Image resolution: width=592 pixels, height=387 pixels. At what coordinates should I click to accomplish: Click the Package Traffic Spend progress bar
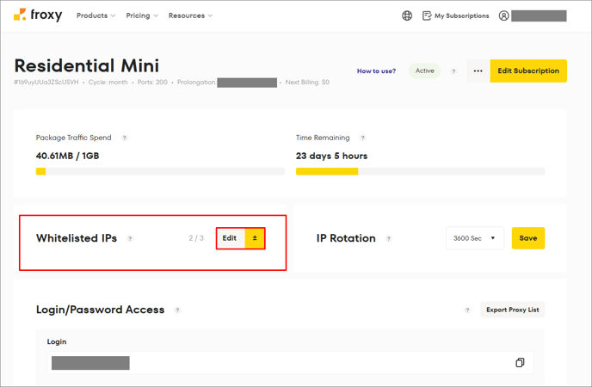click(160, 172)
